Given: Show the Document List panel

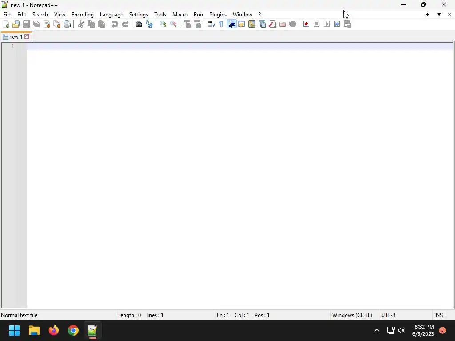Looking at the screenshot, I should click(x=262, y=24).
